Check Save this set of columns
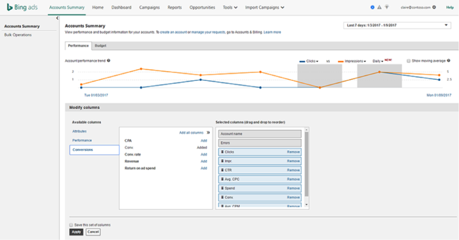Viewport: 459px width, 240px height. (71, 225)
